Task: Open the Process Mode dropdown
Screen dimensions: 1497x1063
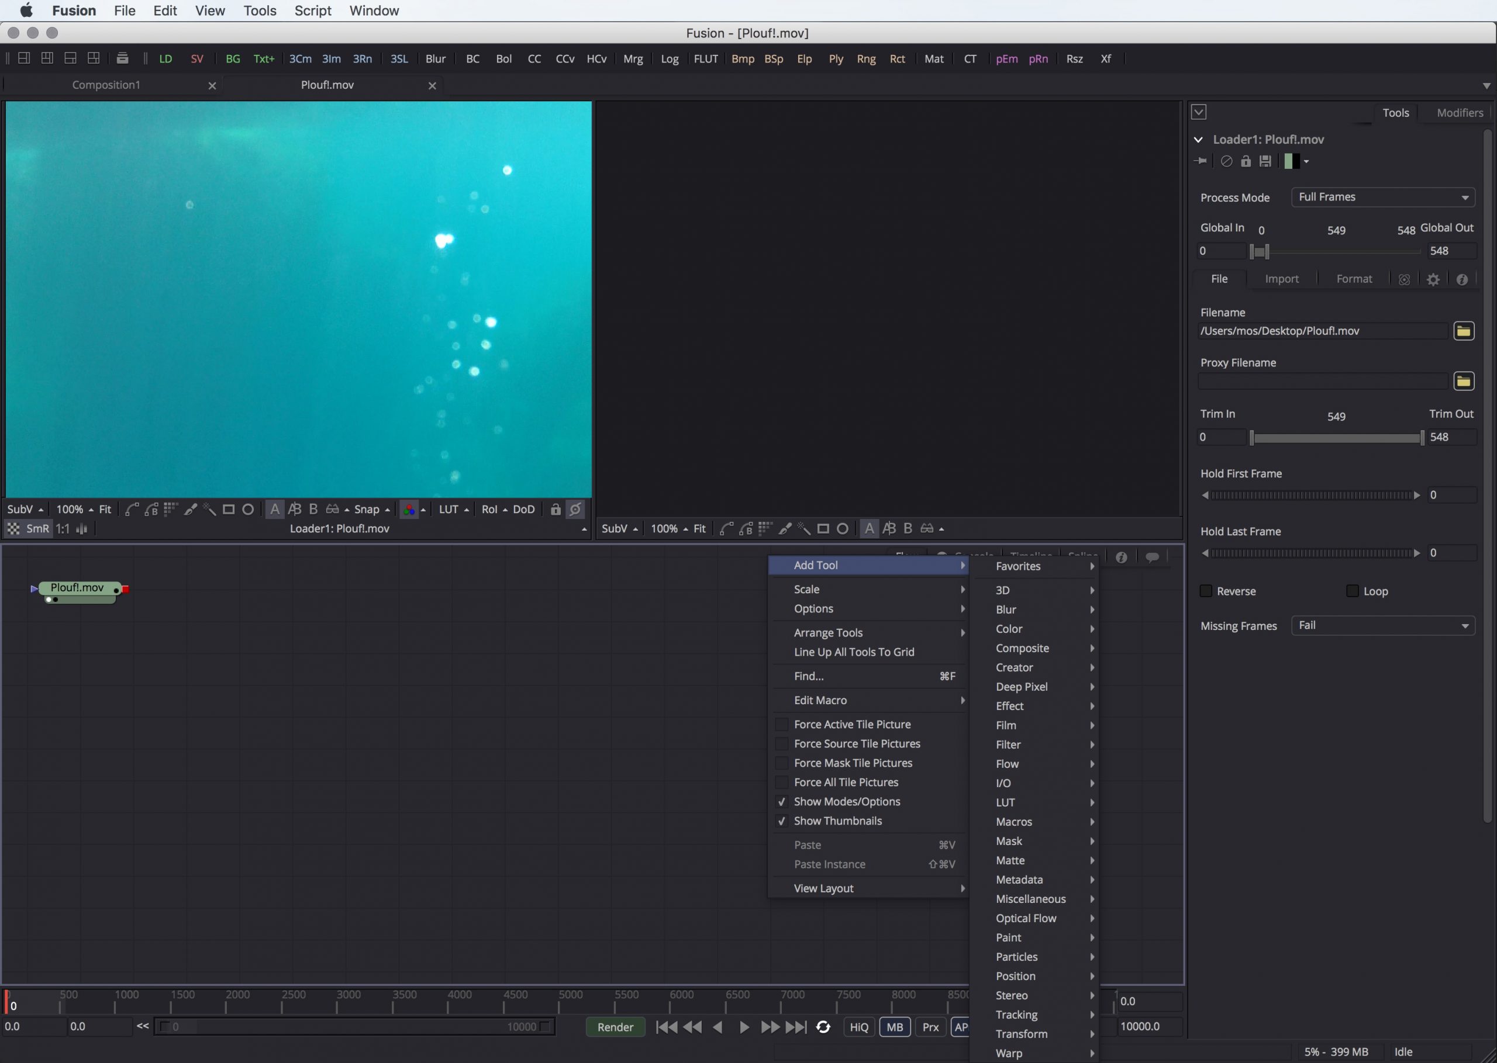Action: 1383,197
